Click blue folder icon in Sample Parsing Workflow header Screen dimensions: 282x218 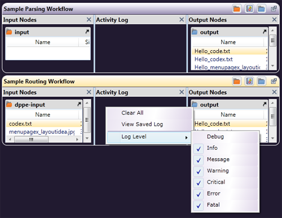click(261, 8)
